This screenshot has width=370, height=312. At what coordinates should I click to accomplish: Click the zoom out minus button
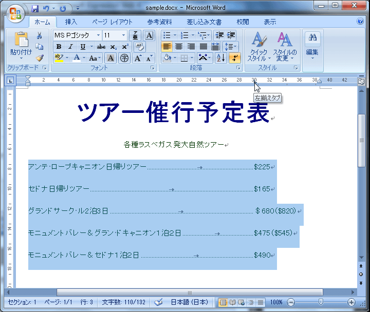(291, 302)
